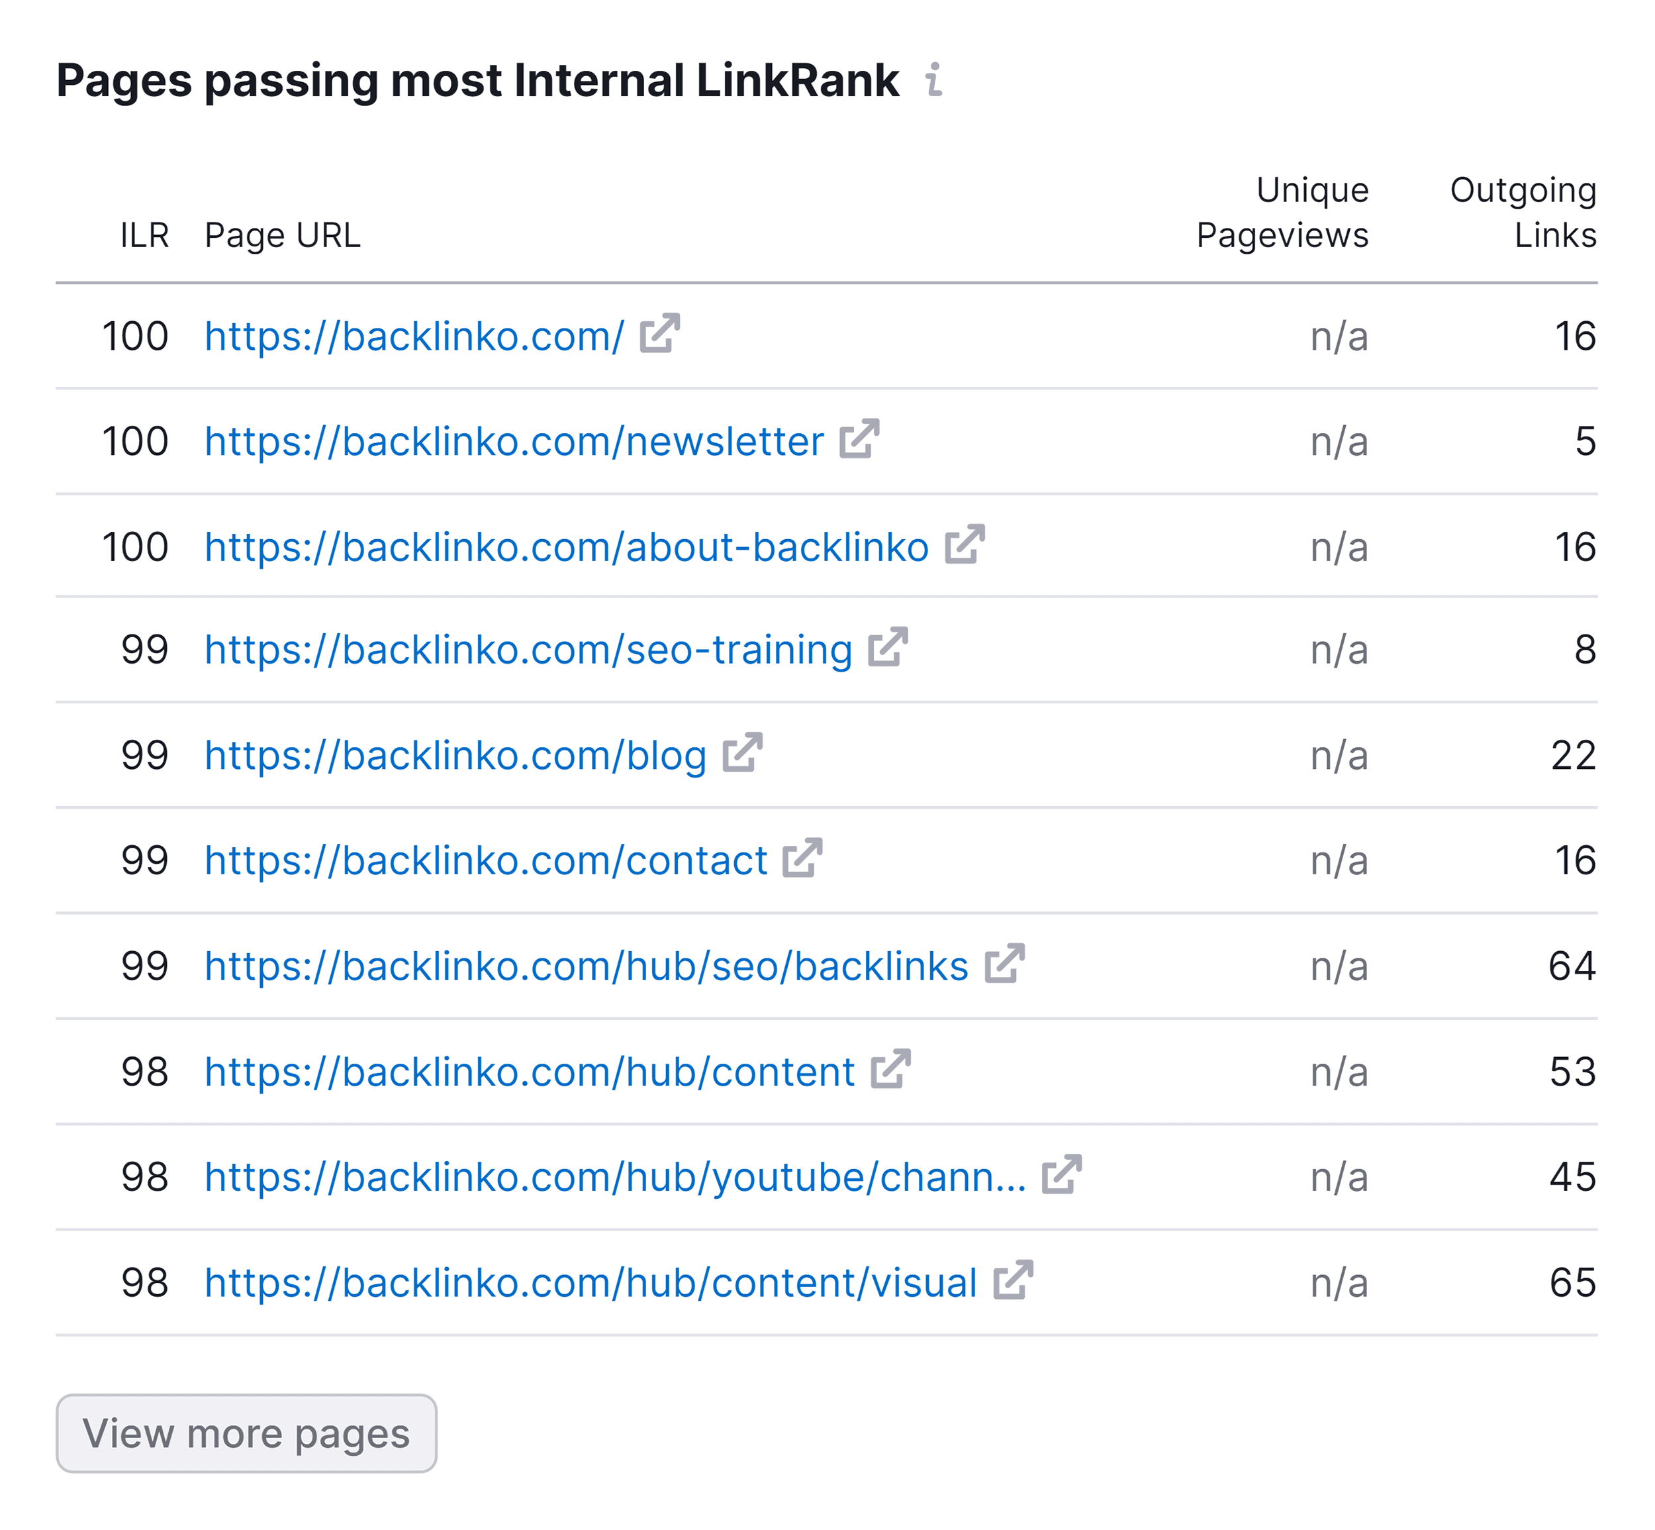Open the backlinko.com/hub/content/visual link
This screenshot has width=1655, height=1530.
(591, 1284)
